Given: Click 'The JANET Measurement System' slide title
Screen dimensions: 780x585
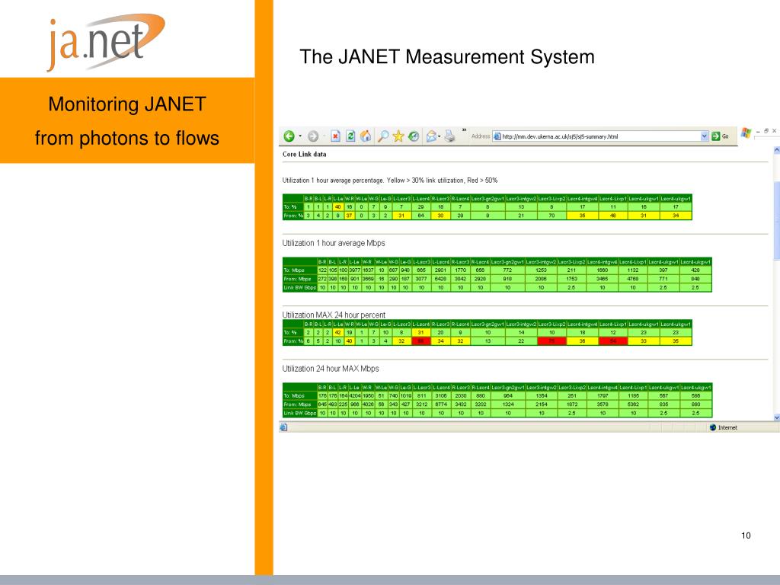Looking at the screenshot, I should tap(446, 56).
